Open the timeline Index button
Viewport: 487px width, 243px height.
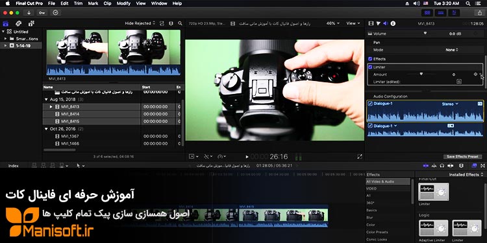(14, 166)
